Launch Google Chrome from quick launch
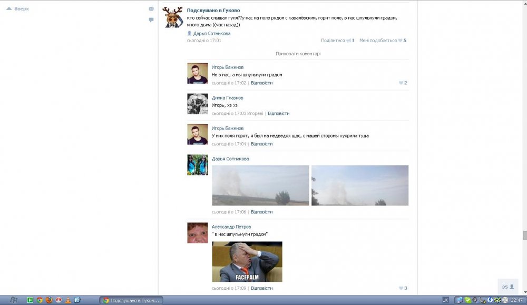The width and height of the screenshot is (527, 305). [40, 300]
